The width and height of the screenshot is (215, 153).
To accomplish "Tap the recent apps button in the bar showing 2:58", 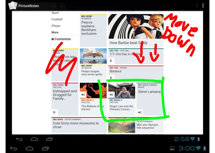I will (x=49, y=139).
